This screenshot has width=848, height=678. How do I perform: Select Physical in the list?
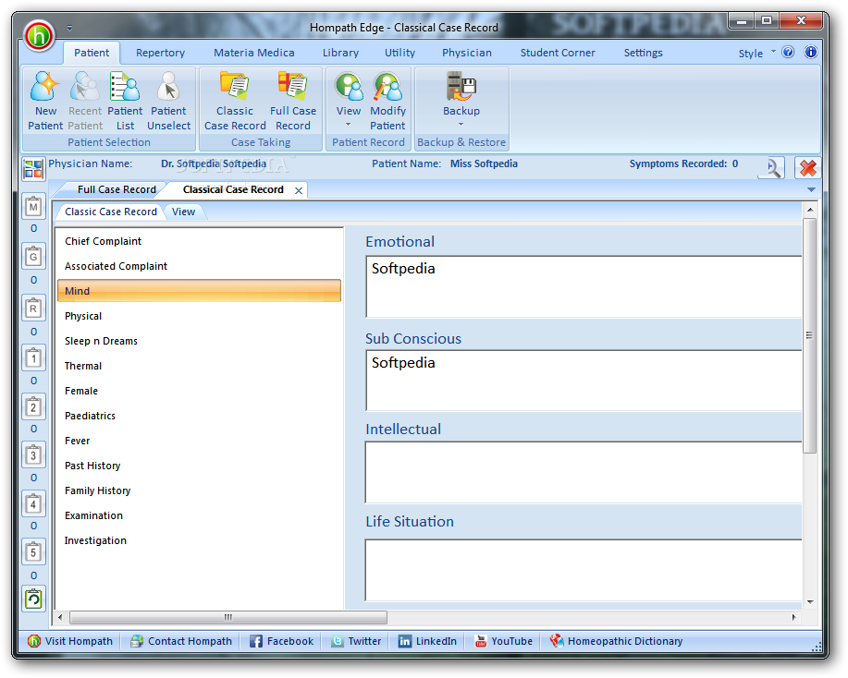click(199, 316)
